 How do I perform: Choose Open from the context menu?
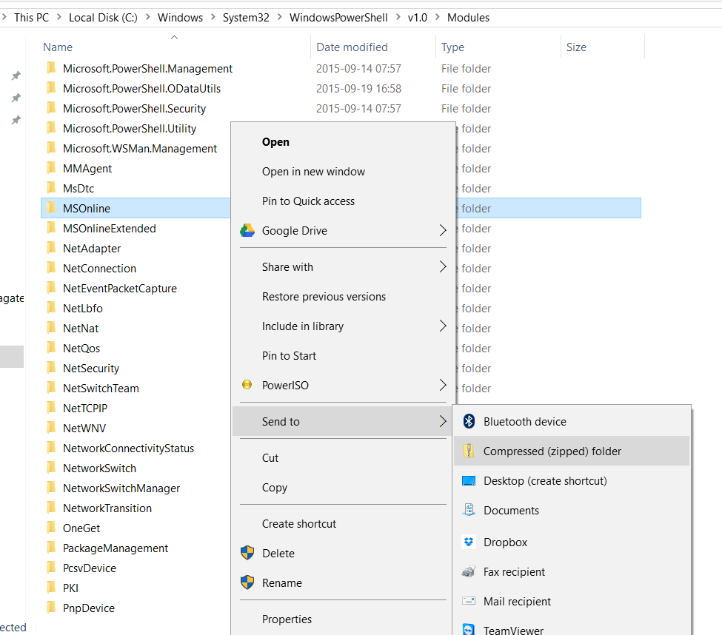click(x=275, y=141)
